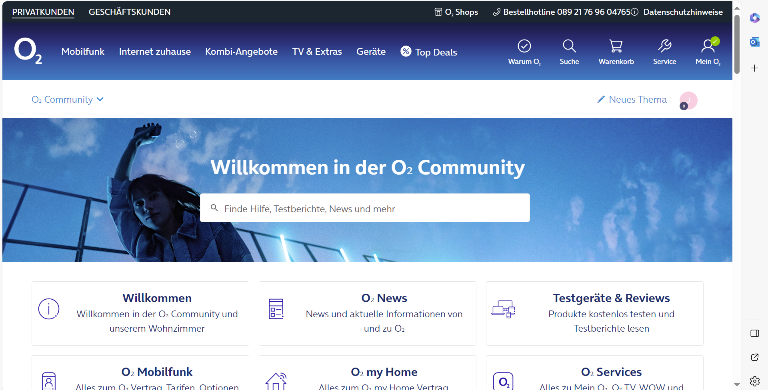The height and width of the screenshot is (390, 768).
Task: Open the Mein O2 profile icon
Action: pyautogui.click(x=708, y=46)
